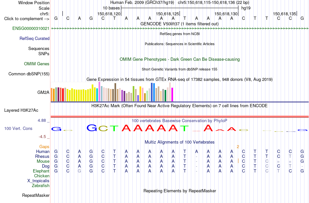The image size is (309, 203).
Task: Open the RefSeq Curated track label
Action: pyautogui.click(x=34, y=39)
